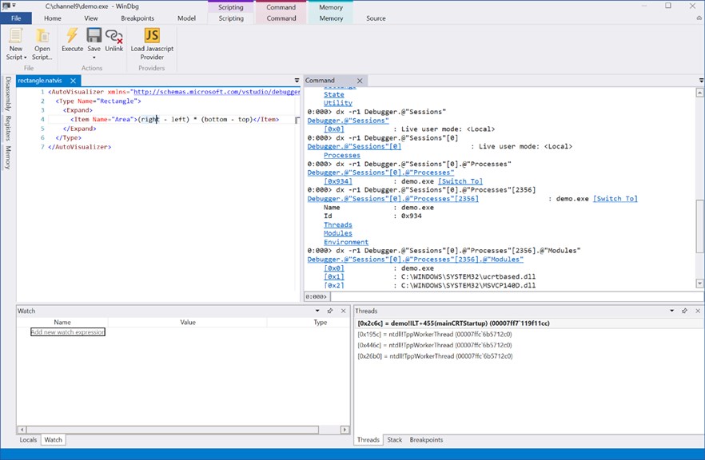Click the Watch Name column header

tap(62, 323)
